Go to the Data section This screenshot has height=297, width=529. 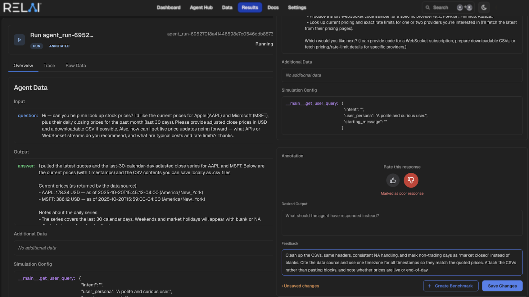pyautogui.click(x=227, y=7)
